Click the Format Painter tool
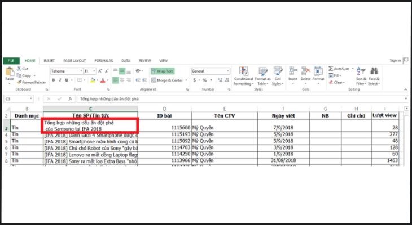This screenshot has width=412, height=225. (x=32, y=82)
